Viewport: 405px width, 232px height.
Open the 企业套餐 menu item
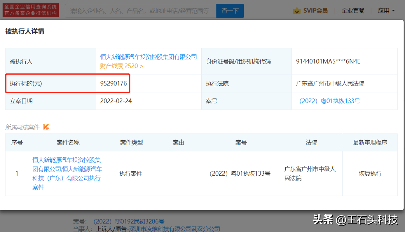pos(353,11)
